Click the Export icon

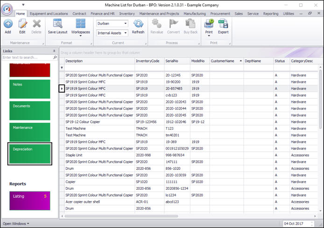pyautogui.click(x=223, y=24)
